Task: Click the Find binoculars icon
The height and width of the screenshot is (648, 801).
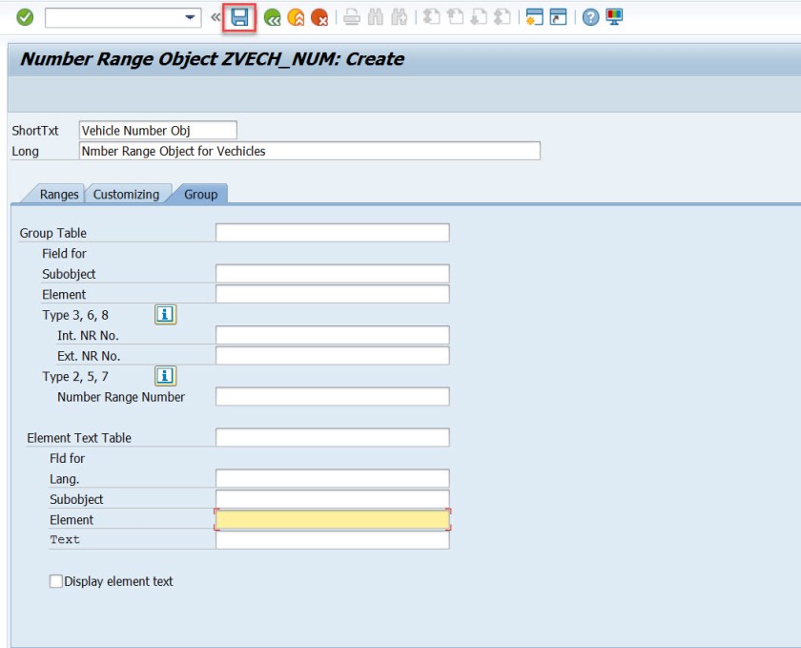Action: point(376,17)
